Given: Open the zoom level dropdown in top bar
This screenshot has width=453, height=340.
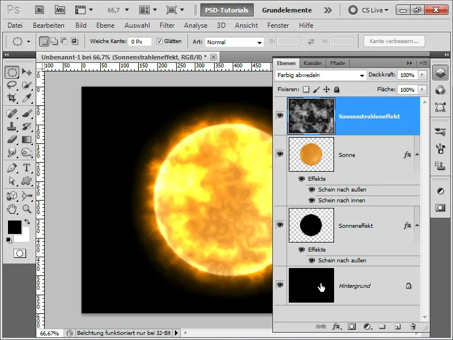Looking at the screenshot, I should tap(126, 10).
